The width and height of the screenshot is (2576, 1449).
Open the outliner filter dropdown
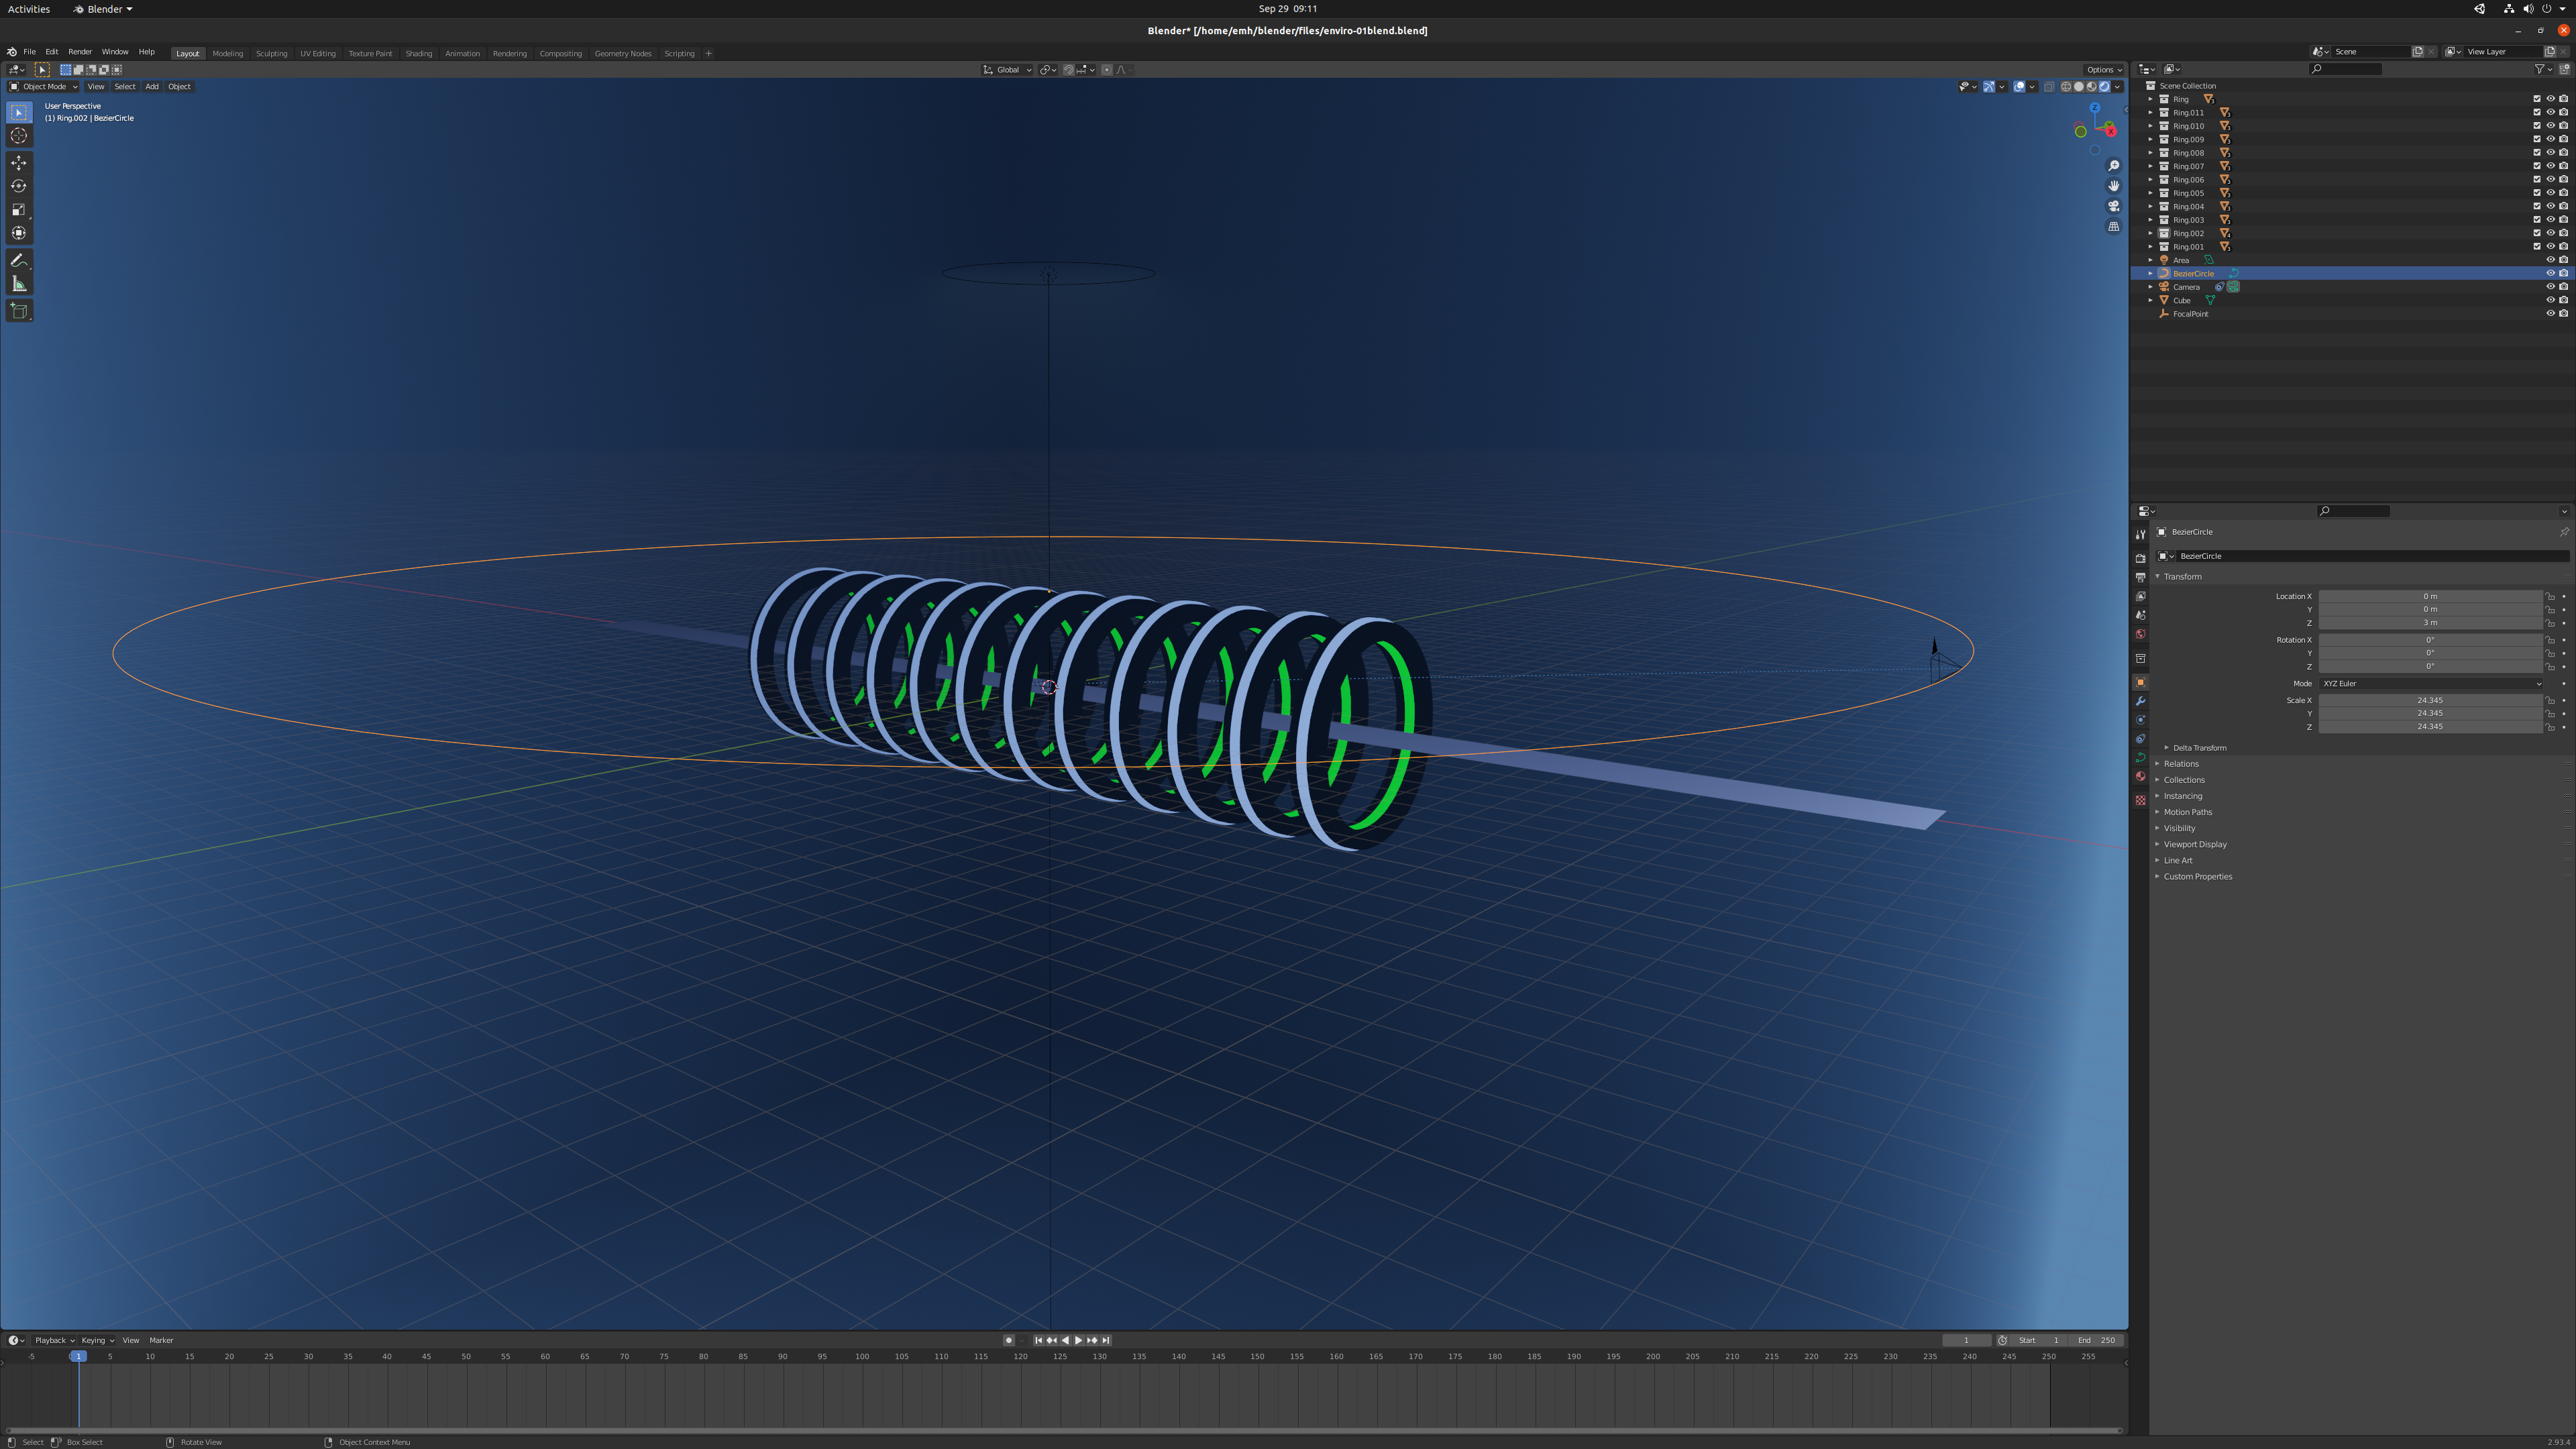[x=2543, y=69]
